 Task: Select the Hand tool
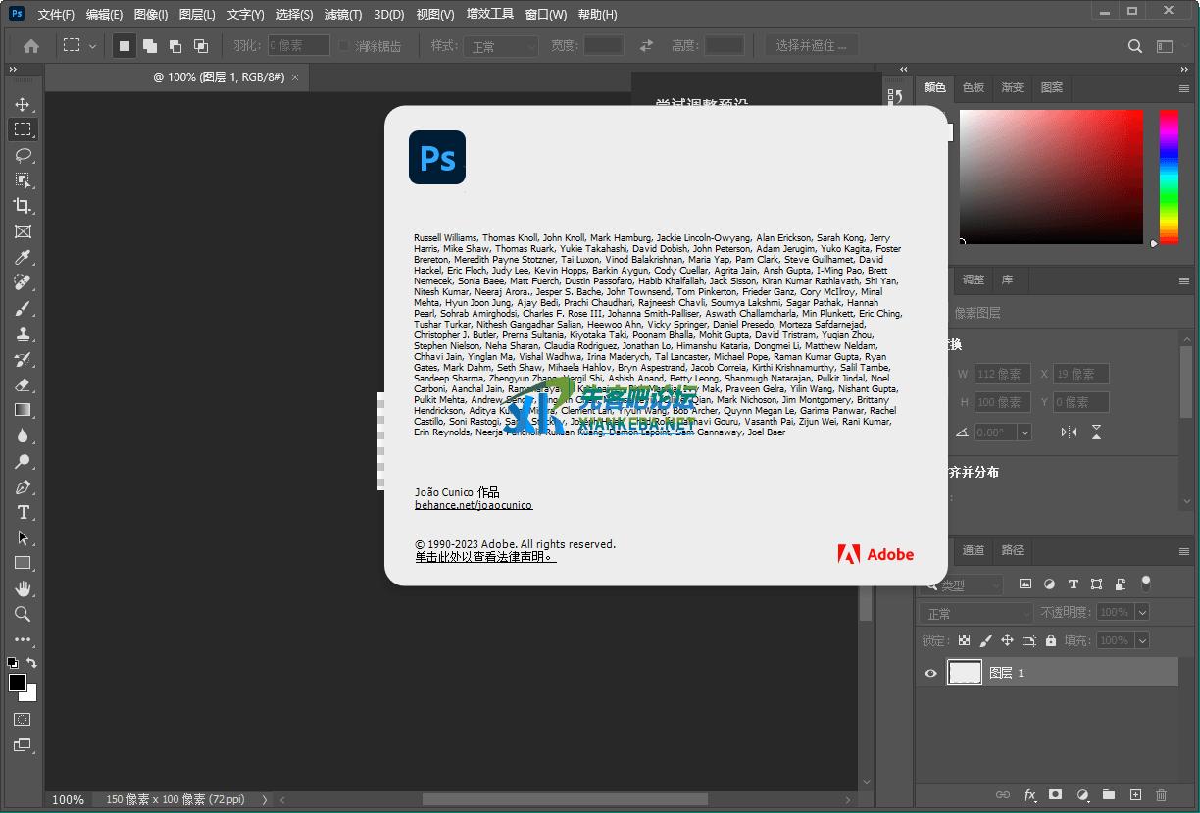23,588
